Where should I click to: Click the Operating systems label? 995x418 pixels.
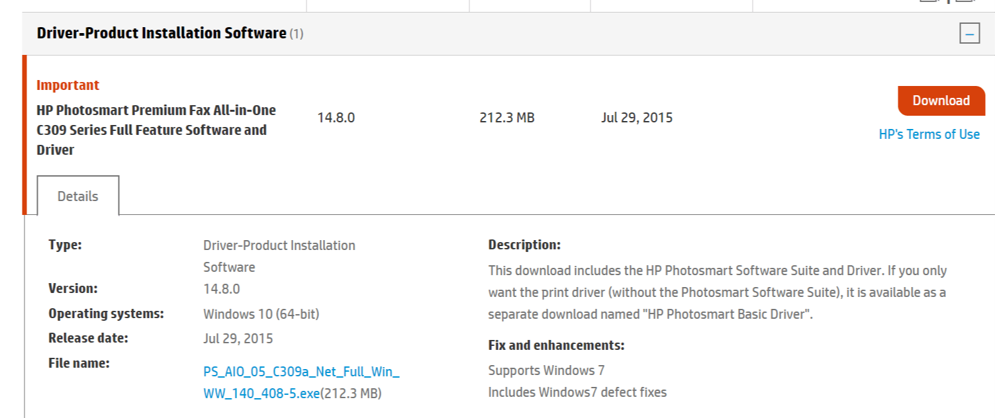click(x=106, y=313)
